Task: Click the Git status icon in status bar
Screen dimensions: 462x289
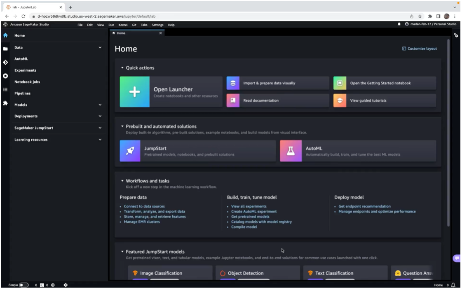Action: click(66, 285)
